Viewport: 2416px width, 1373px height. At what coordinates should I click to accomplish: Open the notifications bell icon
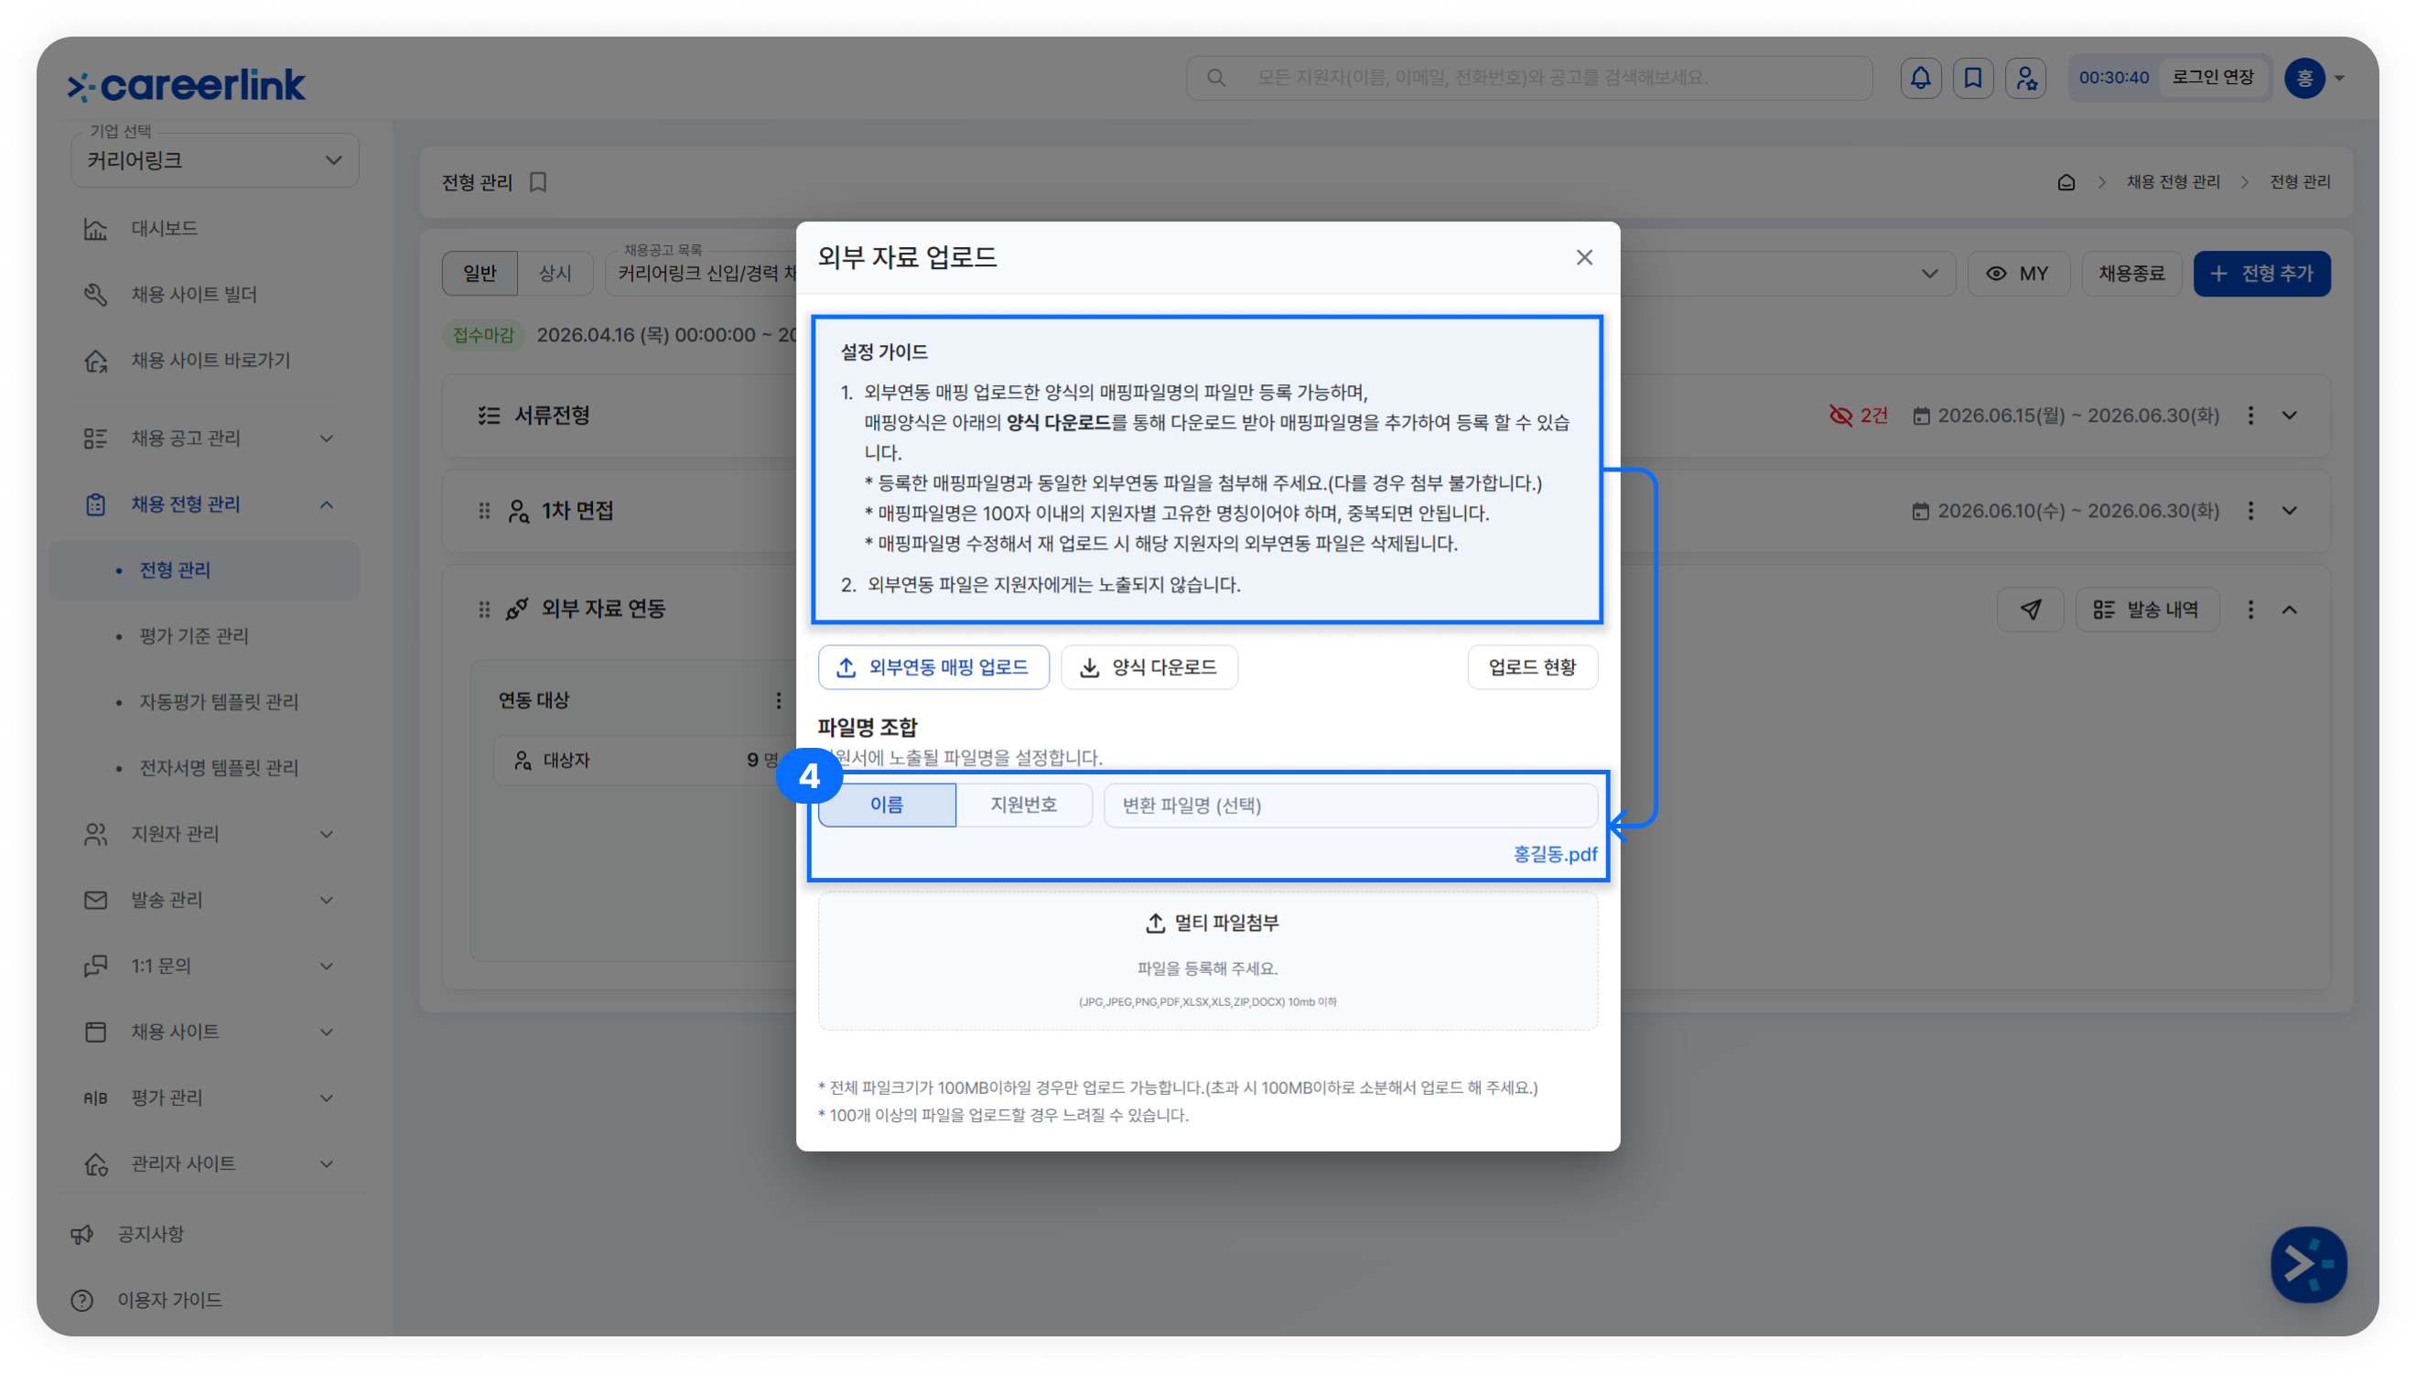[x=1920, y=79]
